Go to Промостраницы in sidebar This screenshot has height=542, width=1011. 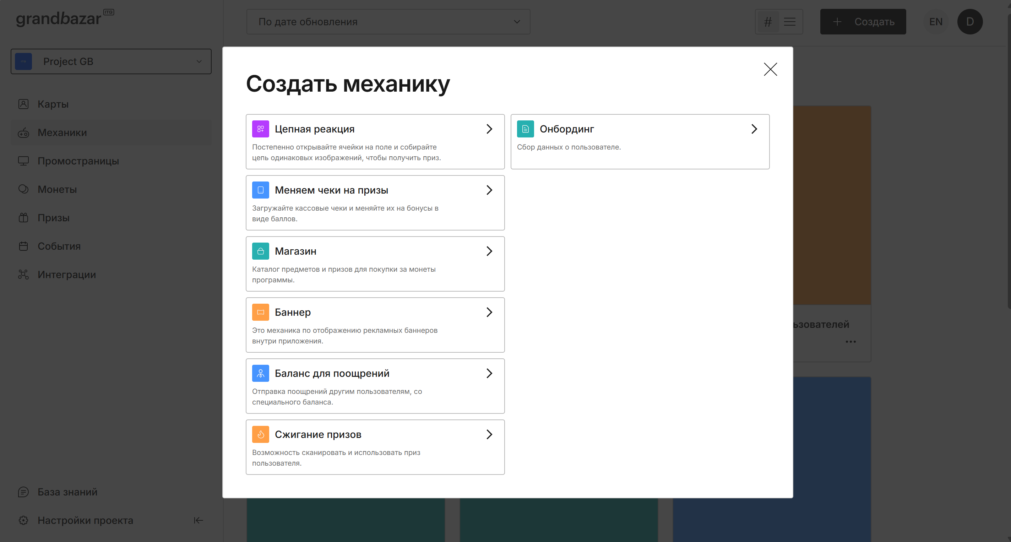point(111,161)
